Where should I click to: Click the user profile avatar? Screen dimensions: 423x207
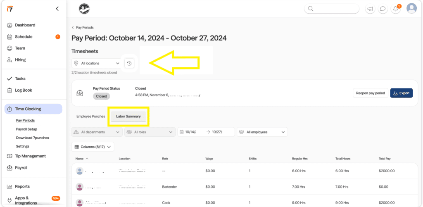tap(411, 8)
